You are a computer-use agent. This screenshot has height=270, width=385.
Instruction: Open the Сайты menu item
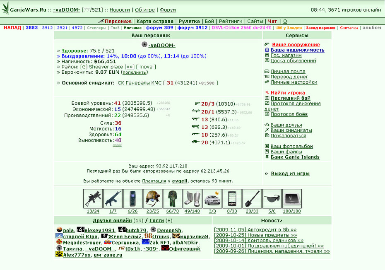click(255, 22)
